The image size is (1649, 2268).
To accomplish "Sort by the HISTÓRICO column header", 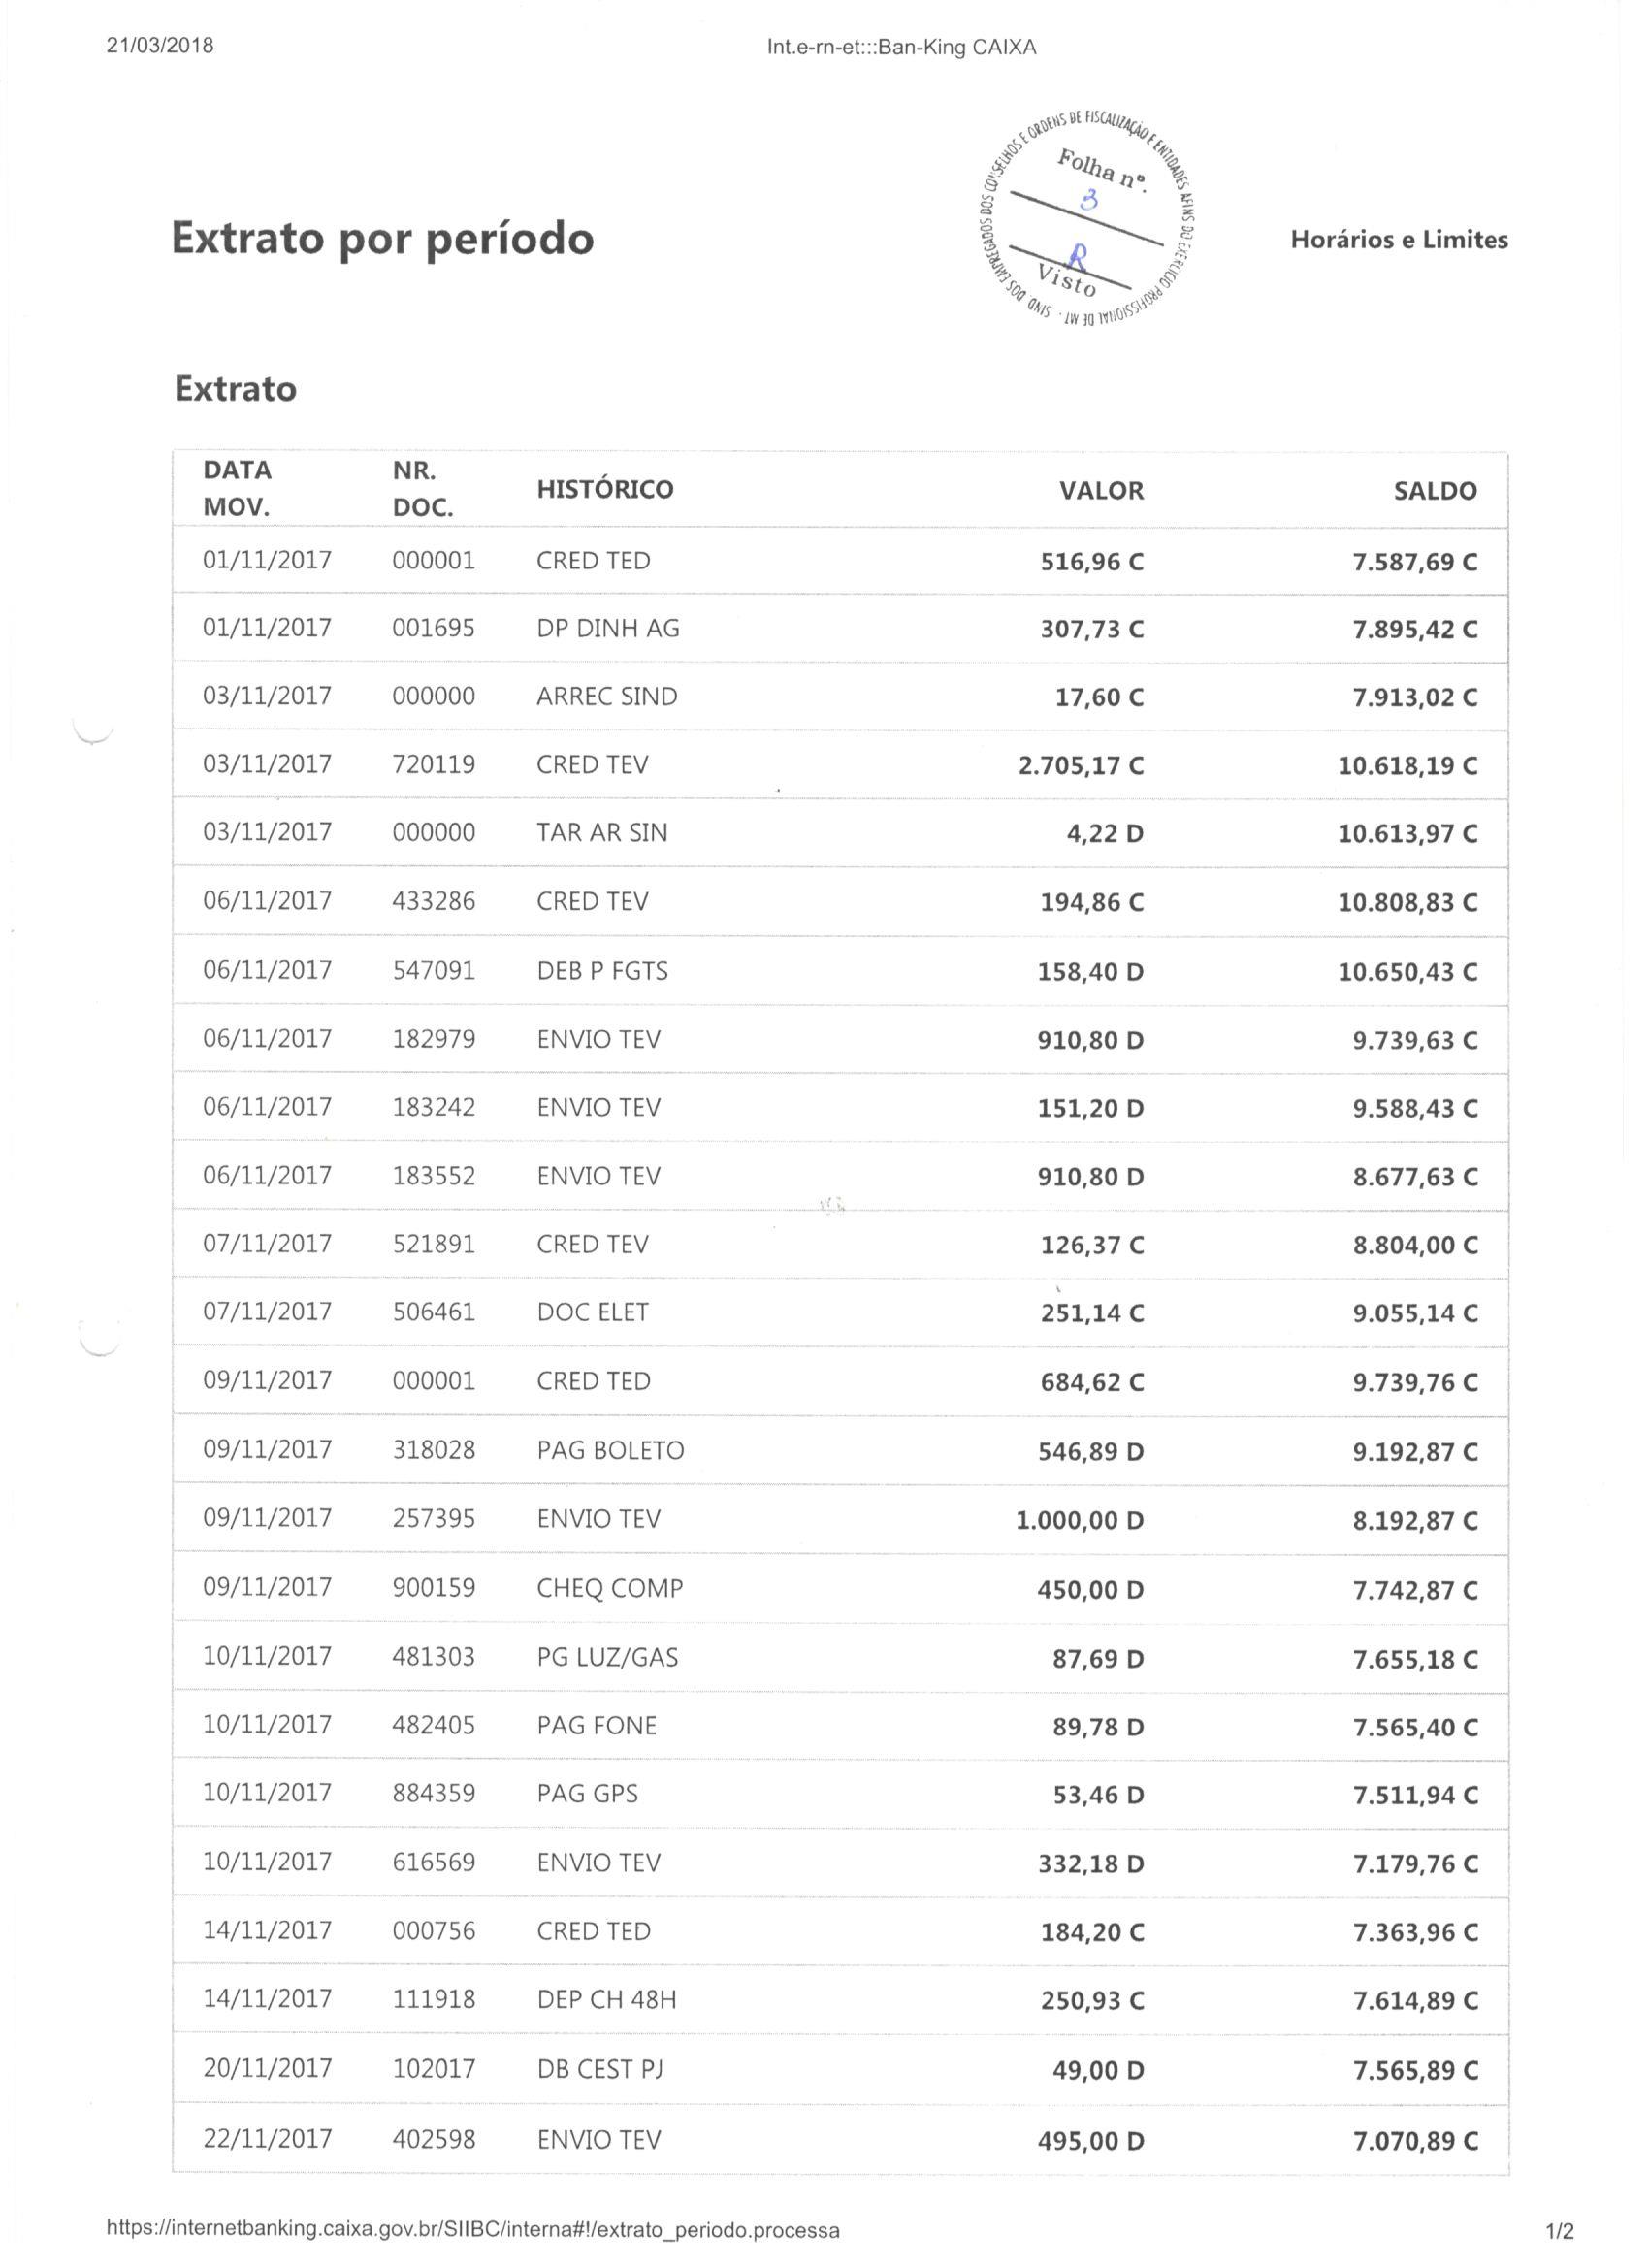I will (x=605, y=489).
